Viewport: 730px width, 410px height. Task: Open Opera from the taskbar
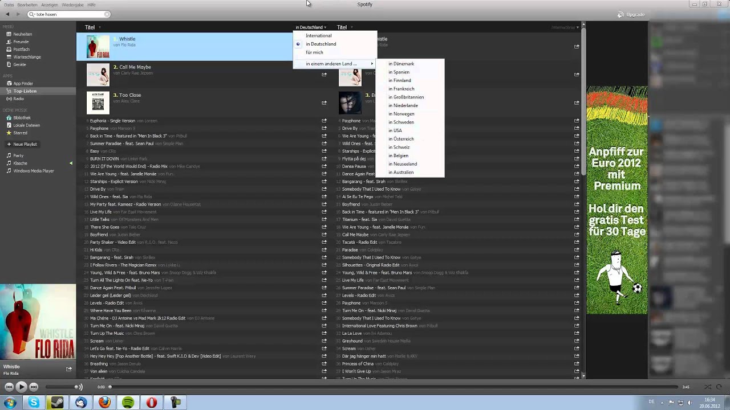(151, 403)
